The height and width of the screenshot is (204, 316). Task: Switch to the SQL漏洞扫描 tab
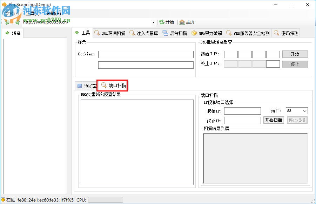[110, 32]
